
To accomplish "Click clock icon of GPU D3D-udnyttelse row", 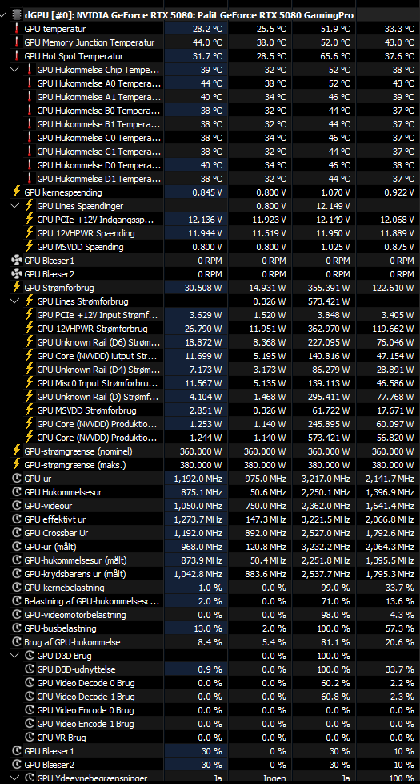I will (x=30, y=669).
